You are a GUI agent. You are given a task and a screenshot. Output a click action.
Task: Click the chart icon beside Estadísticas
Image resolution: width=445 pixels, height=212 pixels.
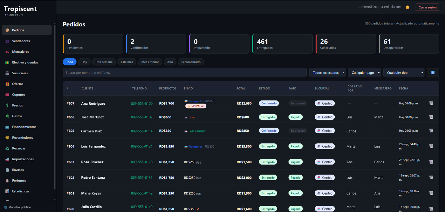click(7, 191)
